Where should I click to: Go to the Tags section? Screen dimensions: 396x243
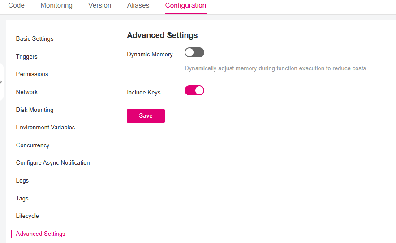pyautogui.click(x=22, y=199)
